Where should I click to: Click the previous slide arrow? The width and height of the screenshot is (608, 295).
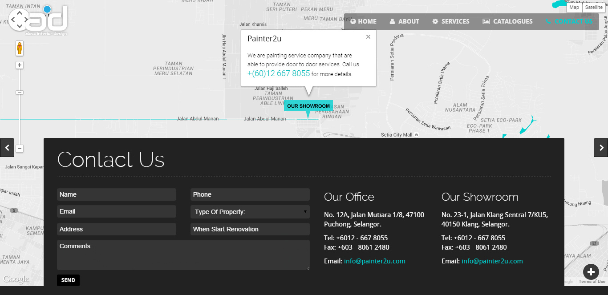coord(7,148)
